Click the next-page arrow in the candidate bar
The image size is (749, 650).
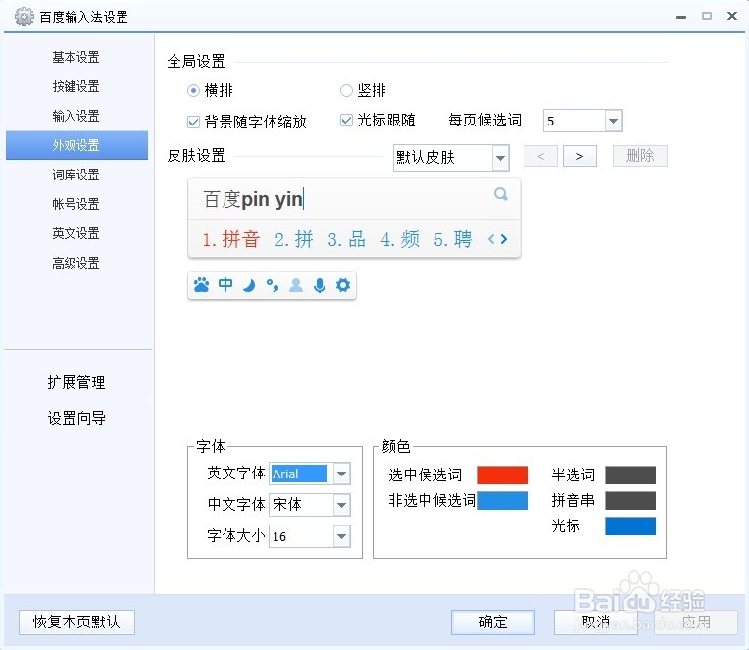(x=504, y=239)
